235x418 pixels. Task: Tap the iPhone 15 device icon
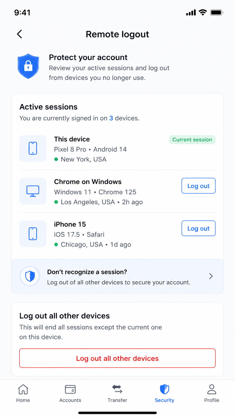coord(33,233)
